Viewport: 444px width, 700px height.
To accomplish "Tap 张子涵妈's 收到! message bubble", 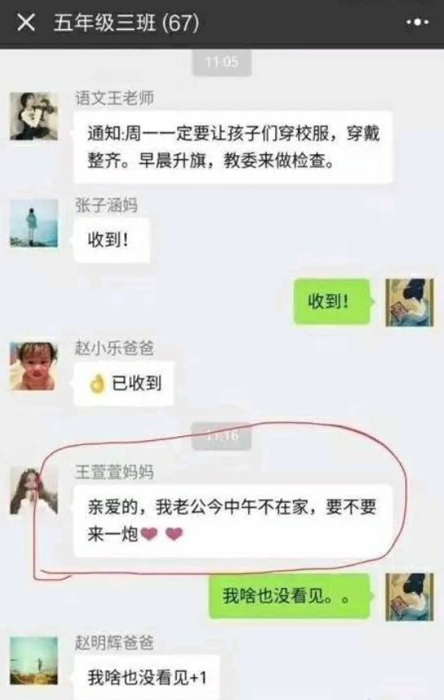I will point(111,240).
